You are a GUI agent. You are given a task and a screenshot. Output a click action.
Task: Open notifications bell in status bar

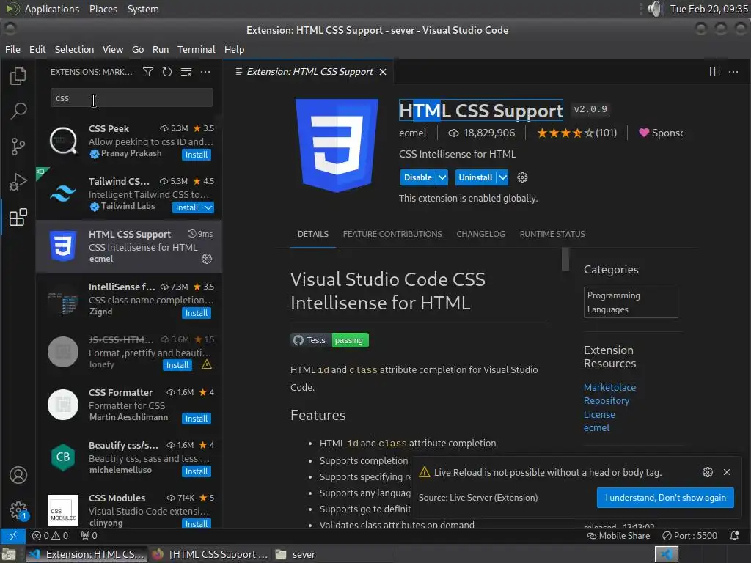tap(734, 536)
